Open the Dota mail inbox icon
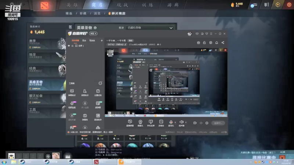 (254, 5)
